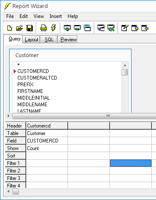Click the Filter 1 row label
This screenshot has width=156, height=200.
[15, 163]
